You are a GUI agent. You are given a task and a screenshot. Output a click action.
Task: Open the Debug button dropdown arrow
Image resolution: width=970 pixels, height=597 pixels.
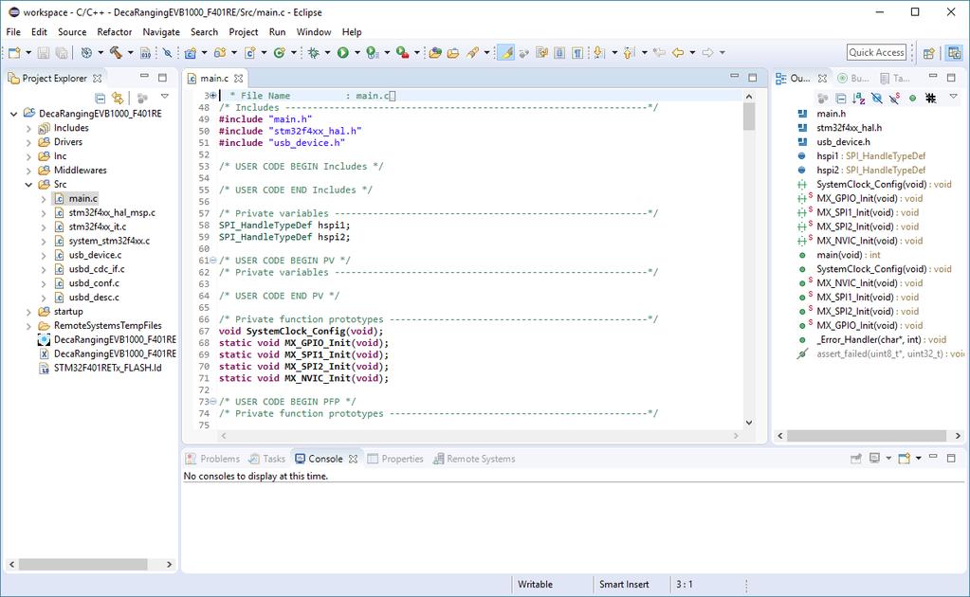327,52
